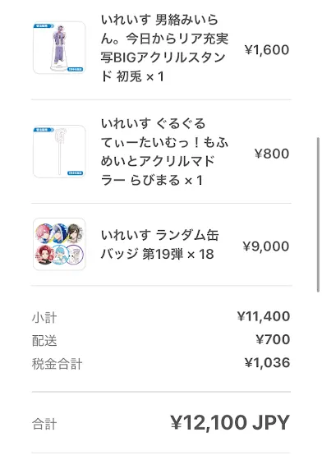
Task: Click the 税金合計 tax label
Action: (57, 364)
